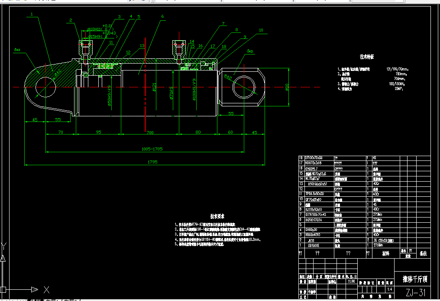The width and height of the screenshot is (440, 301).
Task: Click callout balloon number 6
Action: [x=162, y=16]
